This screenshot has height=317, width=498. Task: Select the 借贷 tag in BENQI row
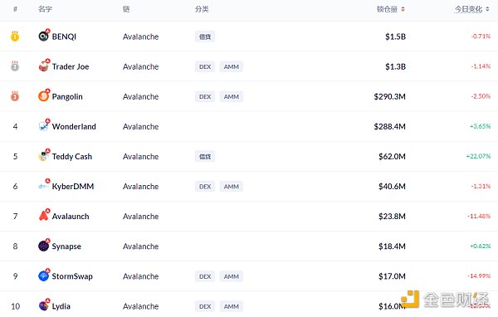[205, 37]
